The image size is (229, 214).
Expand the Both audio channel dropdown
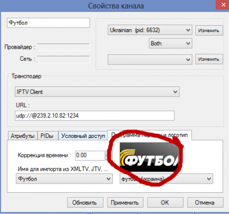[171, 43]
